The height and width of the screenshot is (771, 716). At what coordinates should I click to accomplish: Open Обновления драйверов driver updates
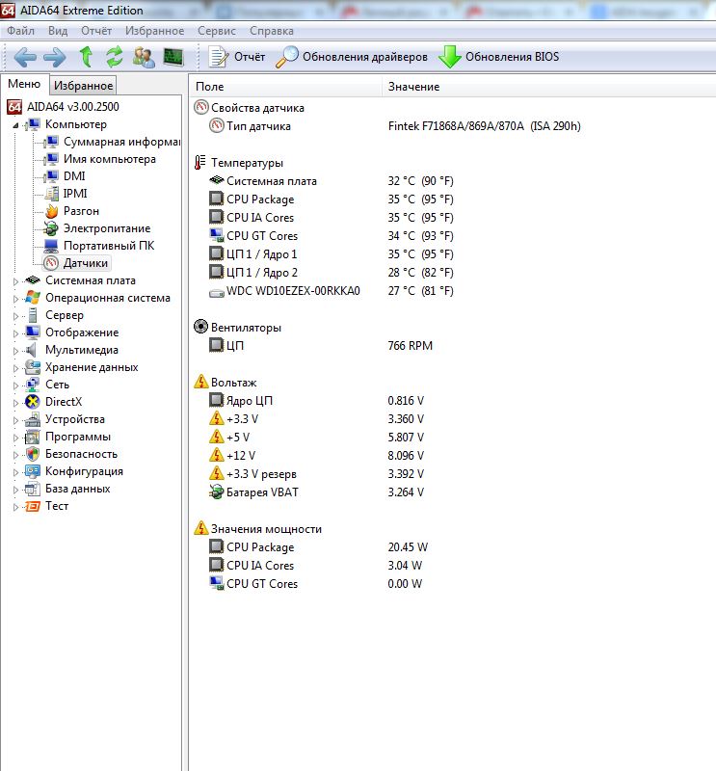tap(352, 57)
